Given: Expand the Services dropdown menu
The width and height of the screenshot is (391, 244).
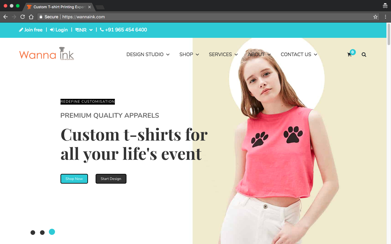Looking at the screenshot, I should [223, 55].
